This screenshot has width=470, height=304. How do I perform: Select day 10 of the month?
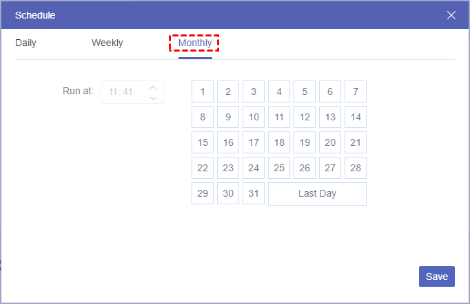[254, 117]
